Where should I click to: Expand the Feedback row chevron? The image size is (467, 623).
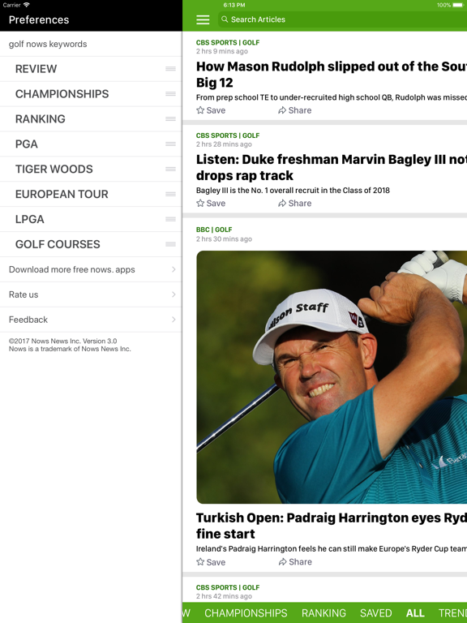point(174,320)
